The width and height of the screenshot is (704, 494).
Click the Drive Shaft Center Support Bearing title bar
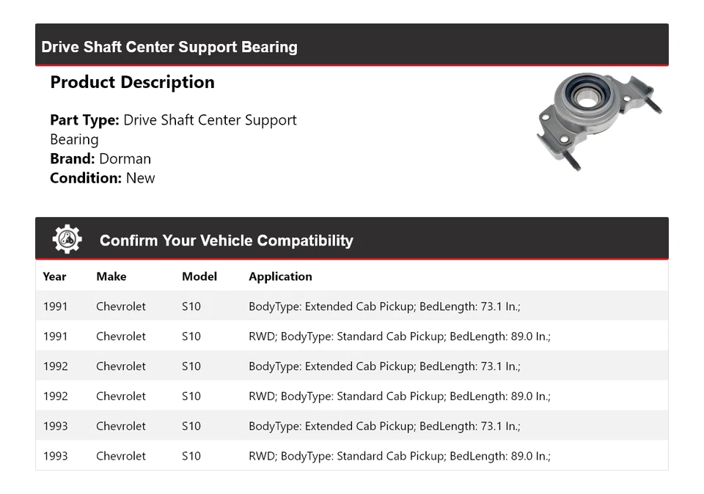(169, 47)
